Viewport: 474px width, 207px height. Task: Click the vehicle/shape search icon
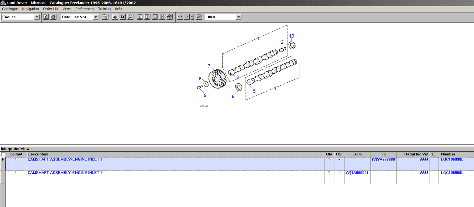(x=115, y=17)
